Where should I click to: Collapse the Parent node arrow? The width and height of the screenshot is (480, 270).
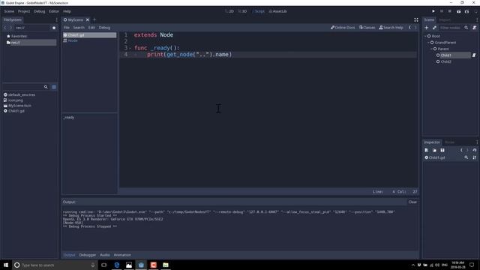(431, 49)
